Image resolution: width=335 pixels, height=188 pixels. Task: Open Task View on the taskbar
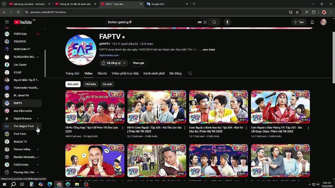click(22, 185)
